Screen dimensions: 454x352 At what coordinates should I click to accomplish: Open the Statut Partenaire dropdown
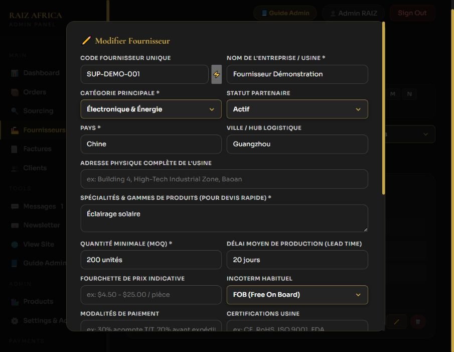297,109
